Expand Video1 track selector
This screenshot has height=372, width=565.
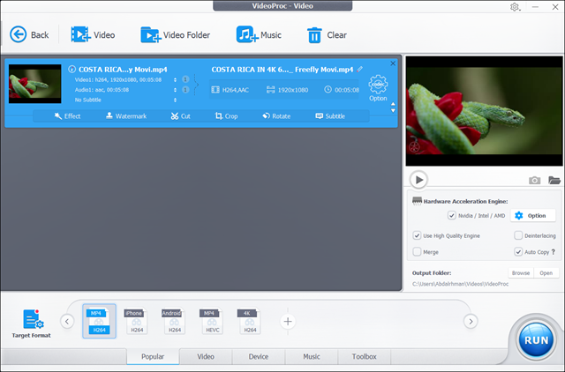(175, 80)
